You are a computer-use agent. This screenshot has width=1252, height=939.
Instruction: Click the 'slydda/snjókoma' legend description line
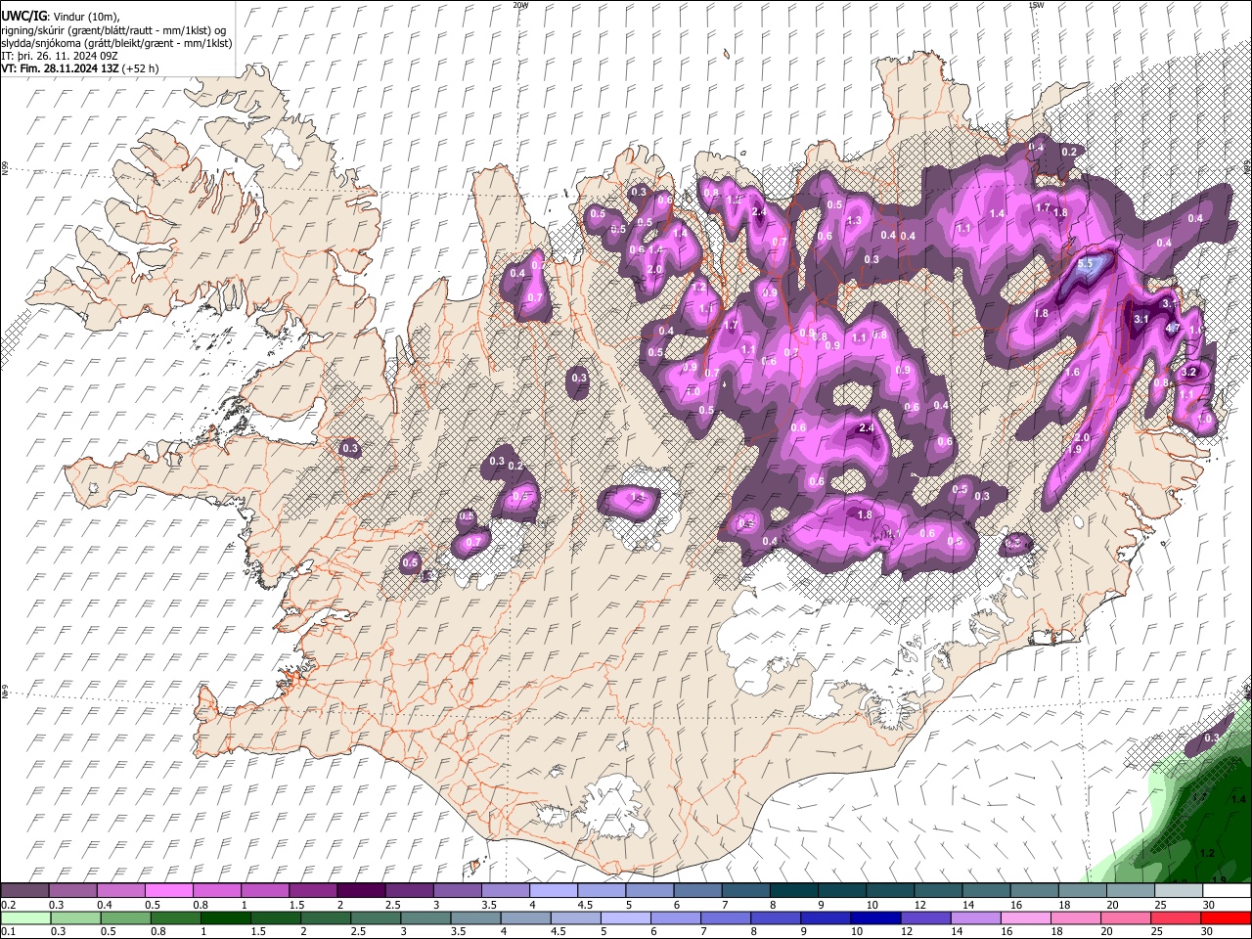point(116,43)
